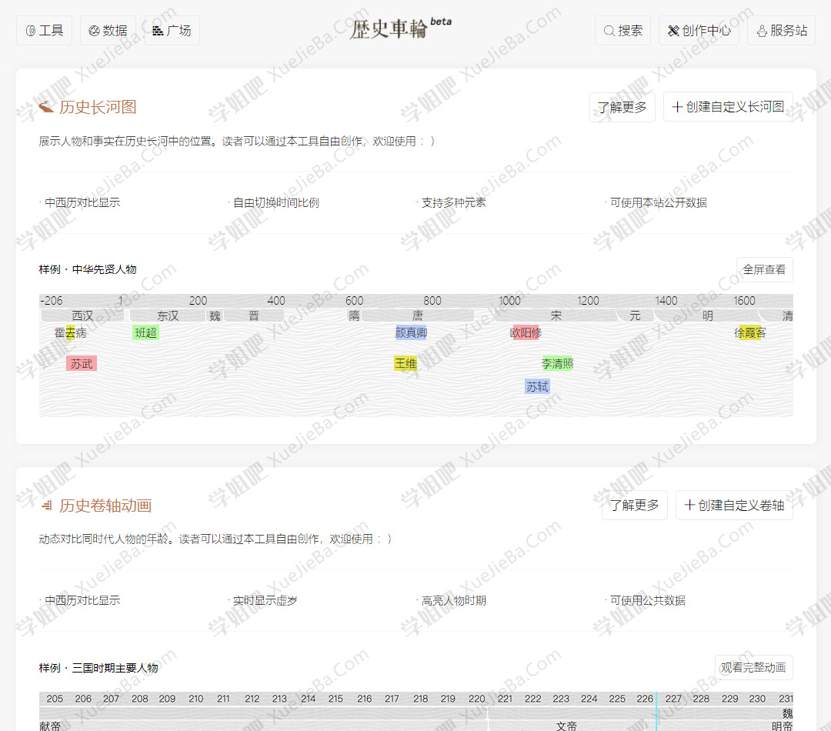
Task: Click the 样例 · 中华先贤人物 label
Action: click(88, 269)
